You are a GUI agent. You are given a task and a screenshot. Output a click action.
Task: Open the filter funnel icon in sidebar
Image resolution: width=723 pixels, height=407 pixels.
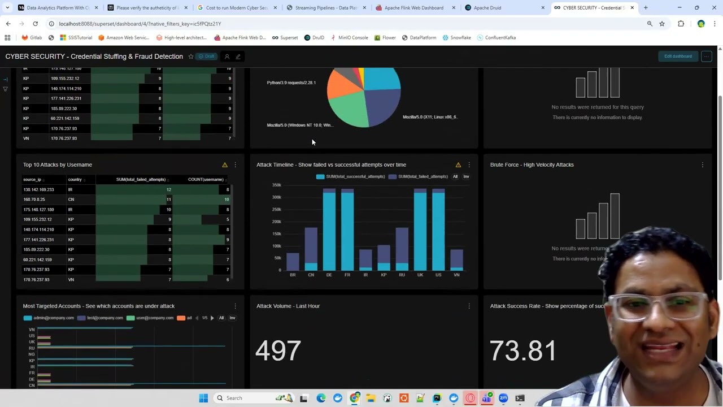tap(5, 89)
